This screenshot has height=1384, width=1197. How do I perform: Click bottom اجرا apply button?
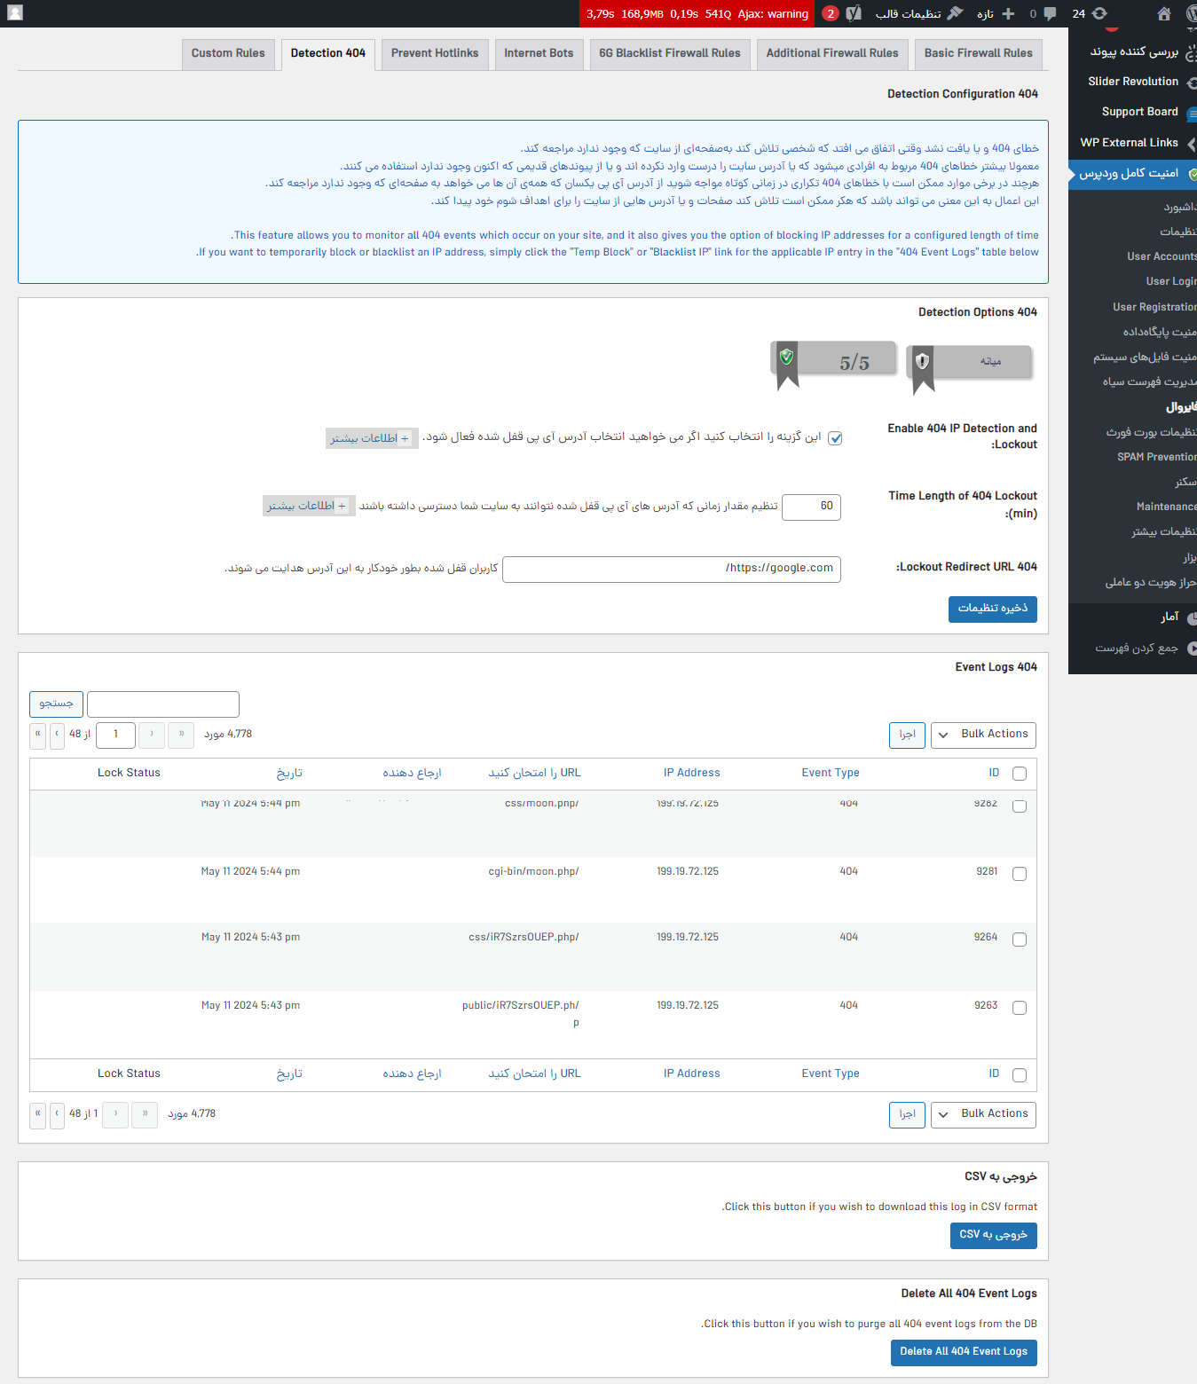(907, 1114)
